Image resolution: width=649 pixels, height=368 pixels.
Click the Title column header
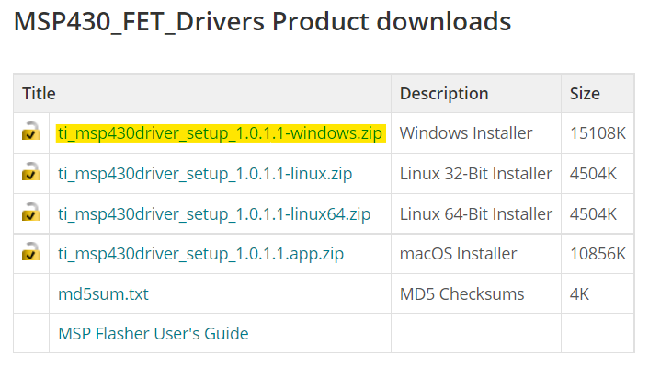(40, 93)
